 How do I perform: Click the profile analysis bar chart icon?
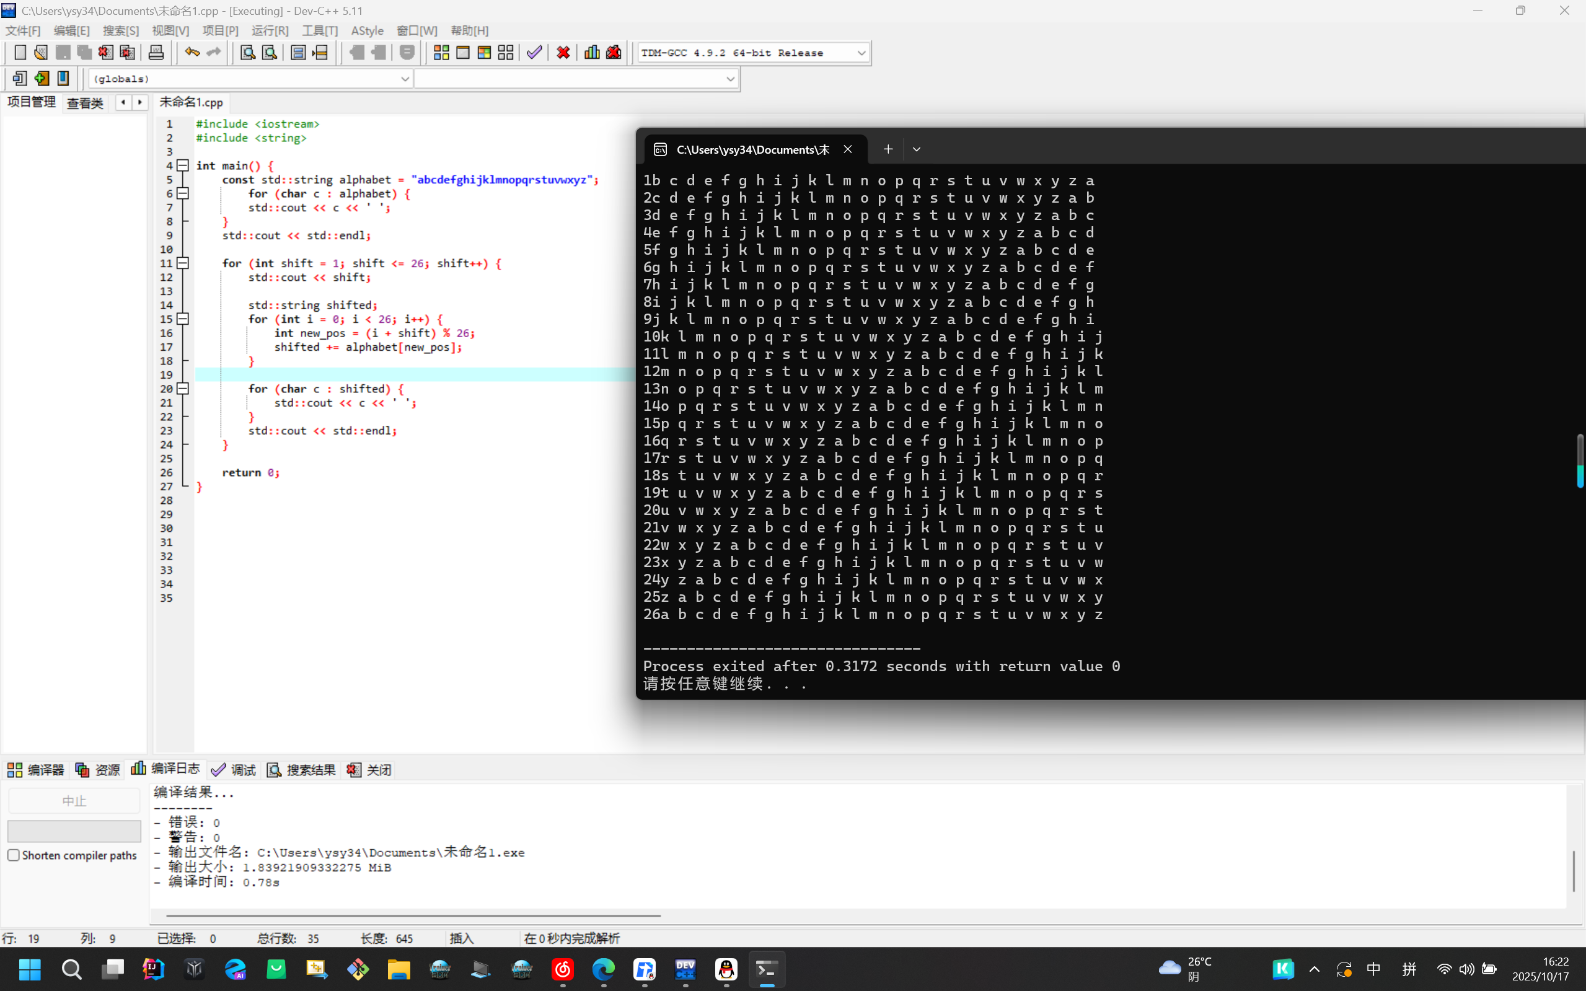[x=592, y=53]
